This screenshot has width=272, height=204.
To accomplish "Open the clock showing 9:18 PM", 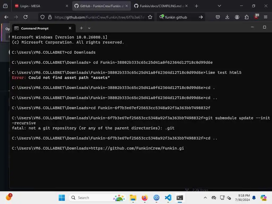I will pyautogui.click(x=242, y=198).
